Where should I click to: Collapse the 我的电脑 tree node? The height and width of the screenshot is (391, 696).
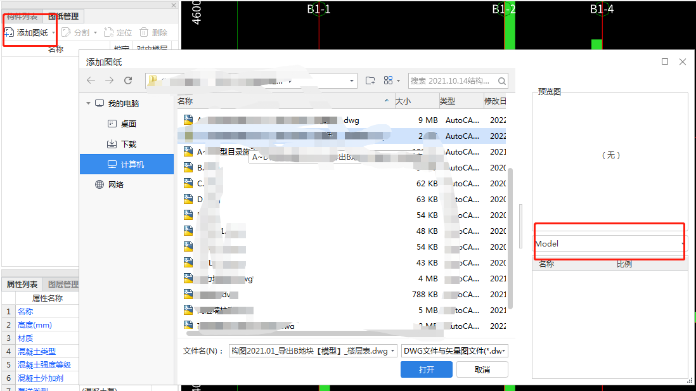(x=88, y=103)
